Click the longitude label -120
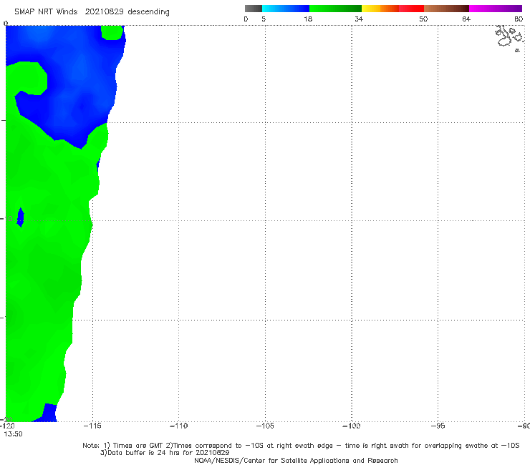This screenshot has height=465, width=530. click(x=7, y=426)
